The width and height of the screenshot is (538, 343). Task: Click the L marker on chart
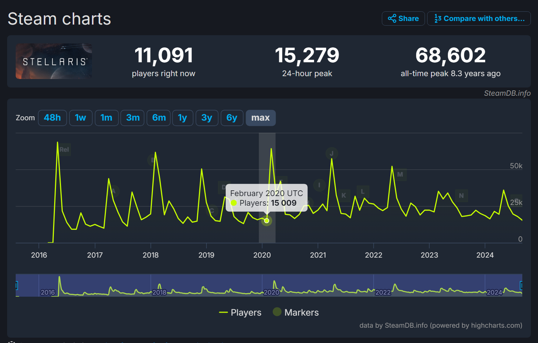[x=363, y=191]
